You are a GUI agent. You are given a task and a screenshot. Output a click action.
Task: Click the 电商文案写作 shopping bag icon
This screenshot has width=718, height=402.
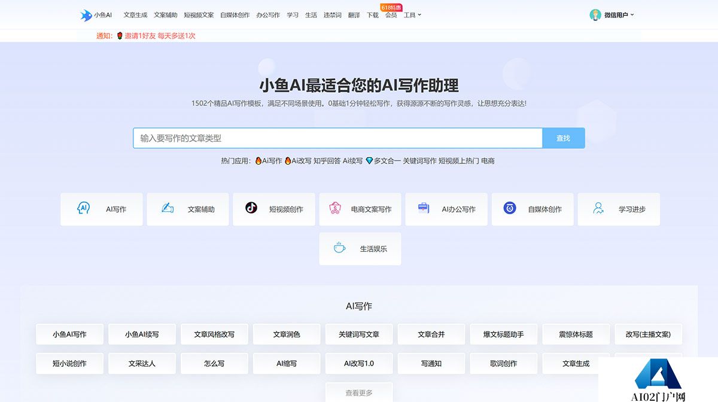coord(335,208)
